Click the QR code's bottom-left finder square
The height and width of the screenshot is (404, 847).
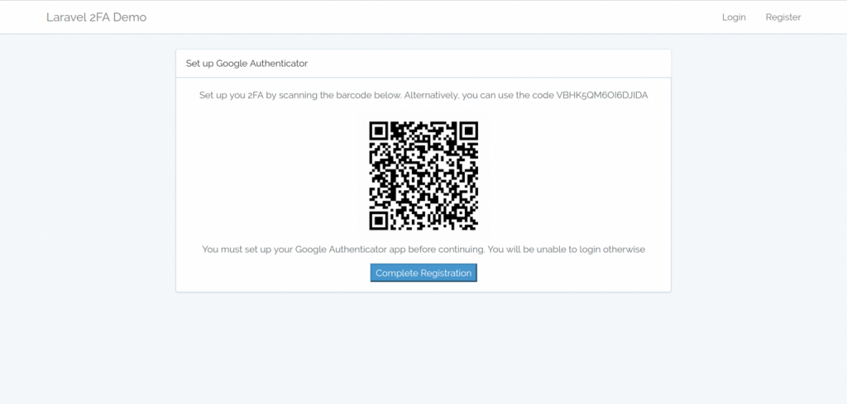(x=379, y=221)
